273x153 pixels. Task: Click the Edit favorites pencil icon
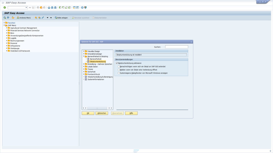tap(43, 17)
